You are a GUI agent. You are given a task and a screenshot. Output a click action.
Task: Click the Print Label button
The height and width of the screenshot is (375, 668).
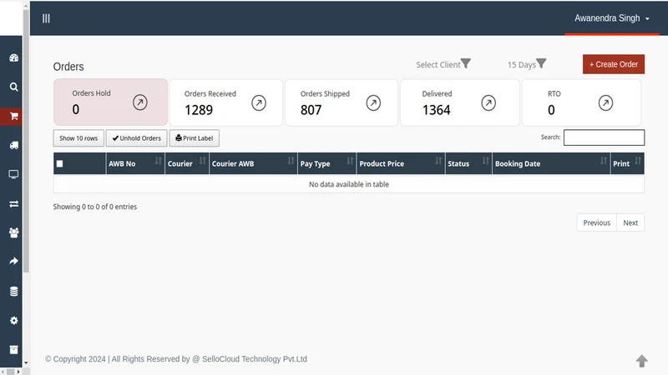click(x=195, y=138)
